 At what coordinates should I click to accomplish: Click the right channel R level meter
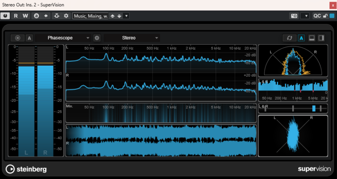[45, 101]
